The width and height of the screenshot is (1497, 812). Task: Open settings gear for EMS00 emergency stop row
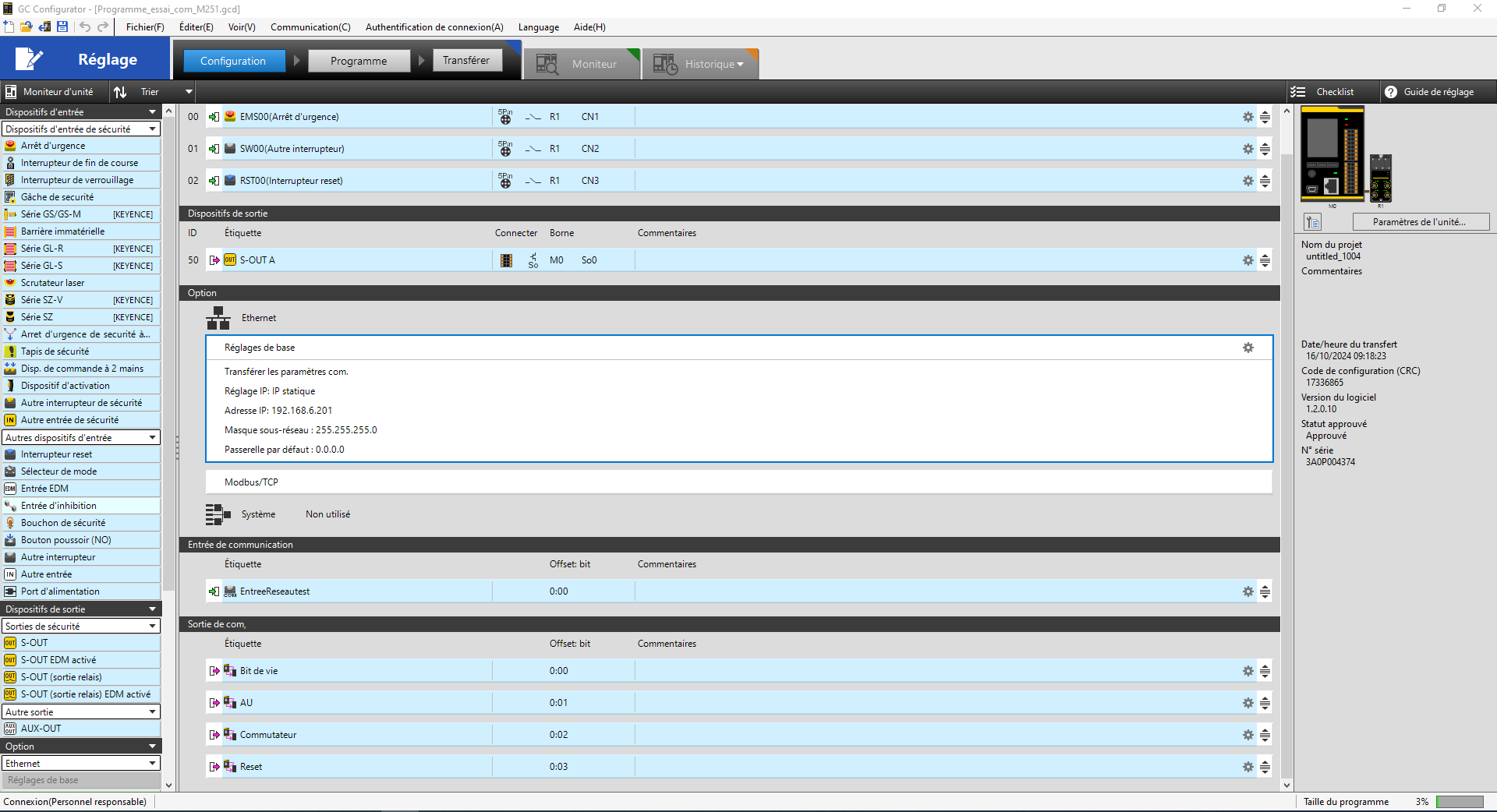click(x=1247, y=117)
